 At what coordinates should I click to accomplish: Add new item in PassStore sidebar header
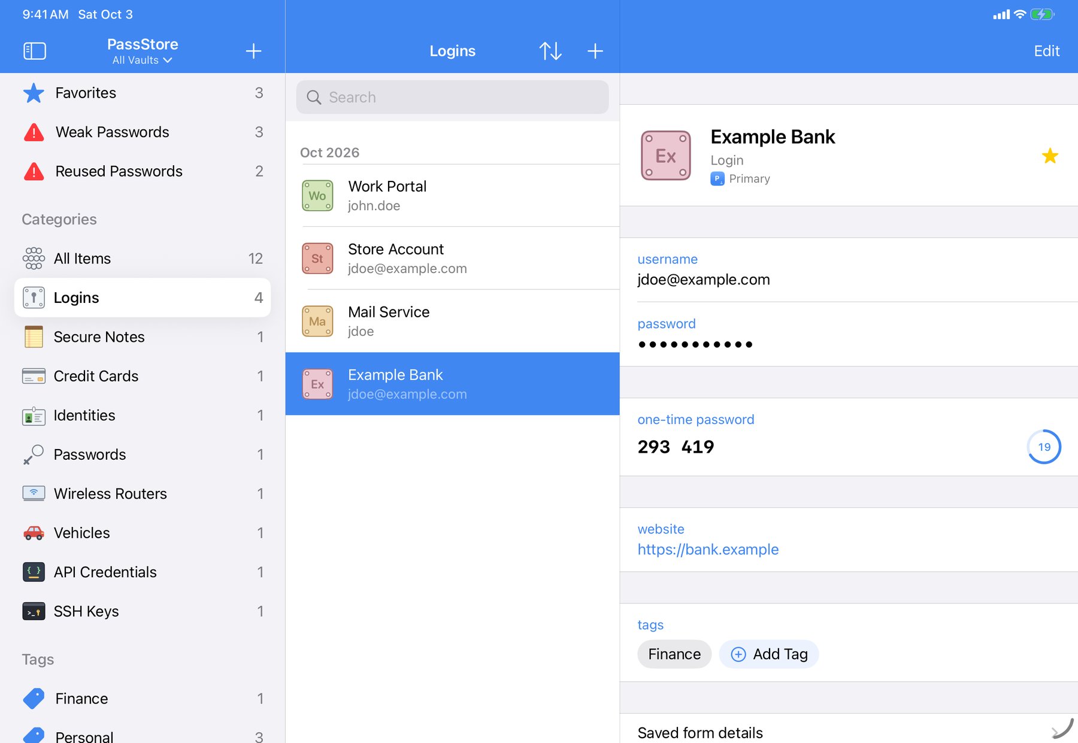(253, 51)
